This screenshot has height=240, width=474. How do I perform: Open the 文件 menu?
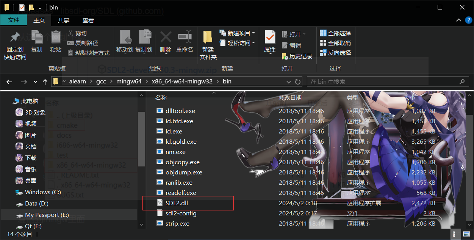pyautogui.click(x=14, y=20)
